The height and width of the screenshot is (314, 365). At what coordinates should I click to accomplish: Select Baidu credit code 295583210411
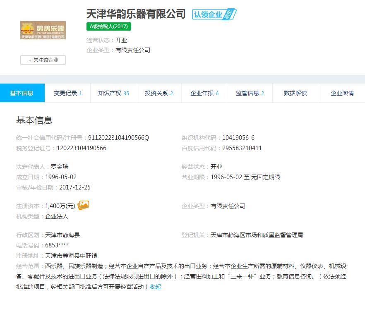(x=242, y=148)
